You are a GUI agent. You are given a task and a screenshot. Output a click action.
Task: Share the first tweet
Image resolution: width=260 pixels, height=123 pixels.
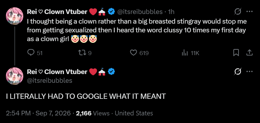click(x=249, y=53)
